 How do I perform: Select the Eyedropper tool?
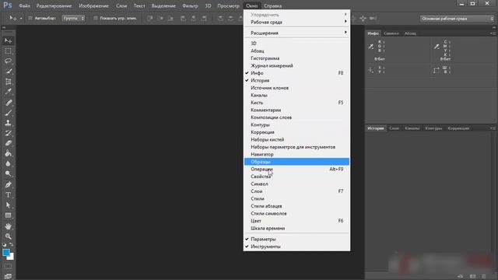[9, 92]
